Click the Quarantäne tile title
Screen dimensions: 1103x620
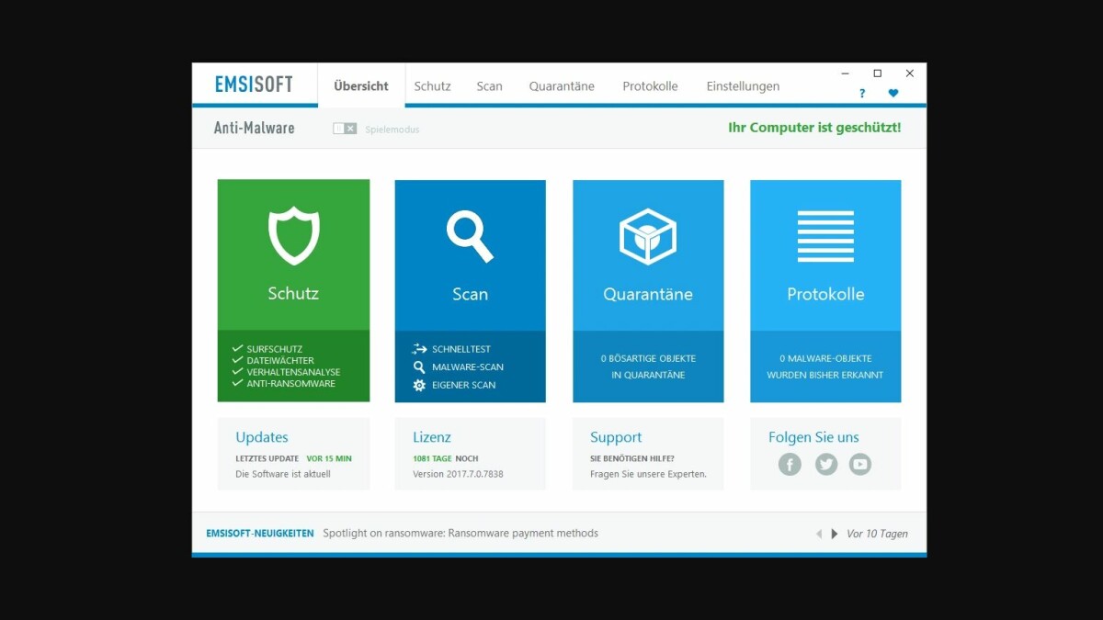[648, 295]
